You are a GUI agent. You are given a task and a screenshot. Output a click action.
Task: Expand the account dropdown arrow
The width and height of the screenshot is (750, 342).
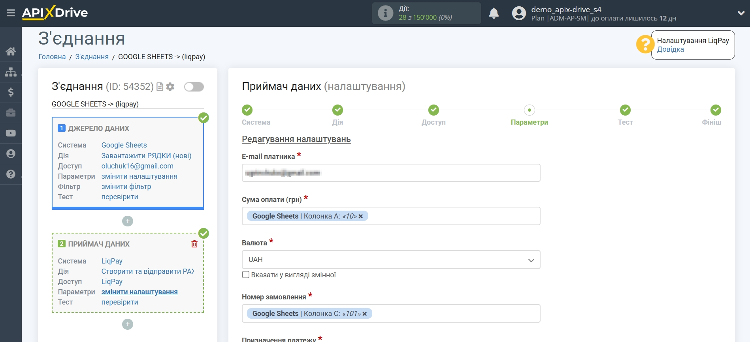tap(741, 13)
